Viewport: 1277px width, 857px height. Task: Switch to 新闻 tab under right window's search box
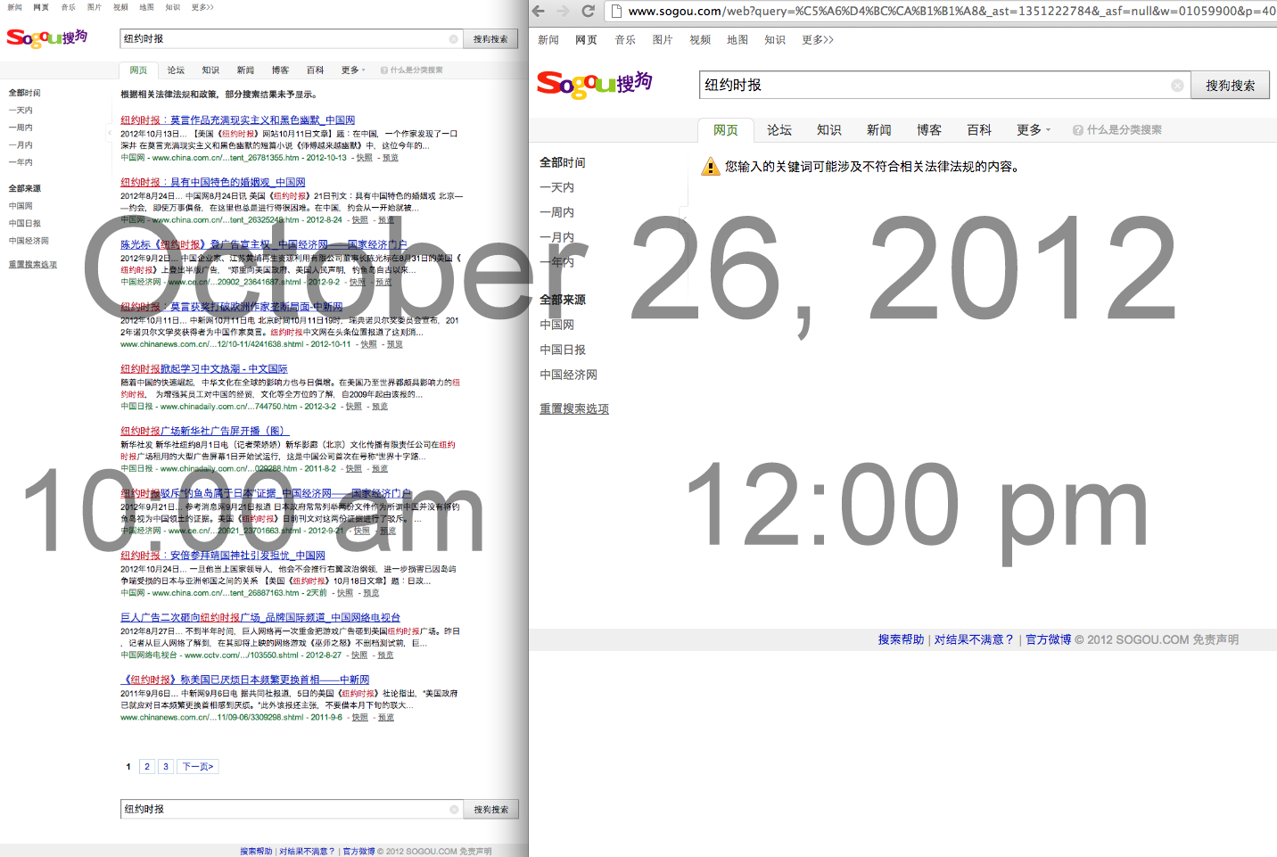tap(879, 130)
